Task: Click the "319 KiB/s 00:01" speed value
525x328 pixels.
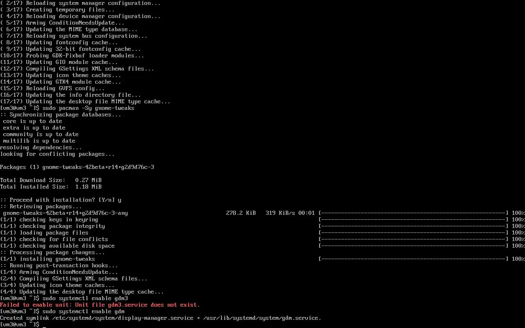Action: 290,213
